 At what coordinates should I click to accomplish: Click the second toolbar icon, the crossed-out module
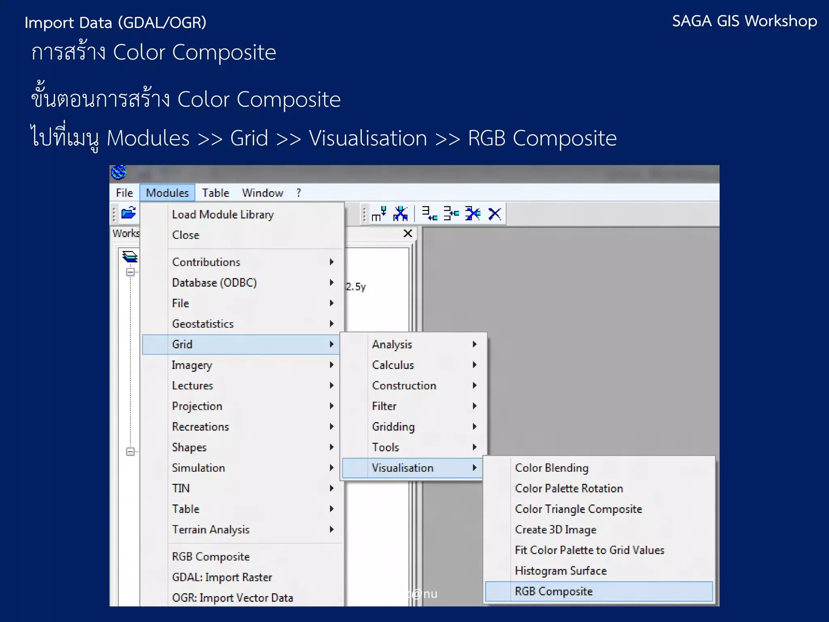[x=400, y=213]
